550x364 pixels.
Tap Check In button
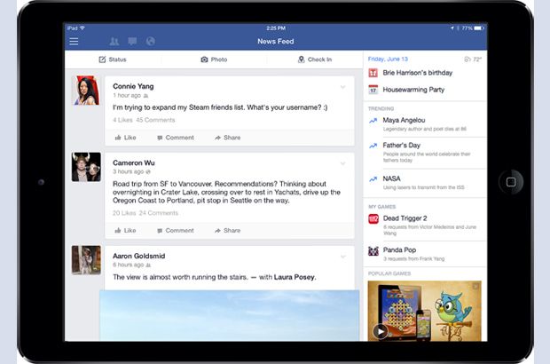[x=315, y=59]
